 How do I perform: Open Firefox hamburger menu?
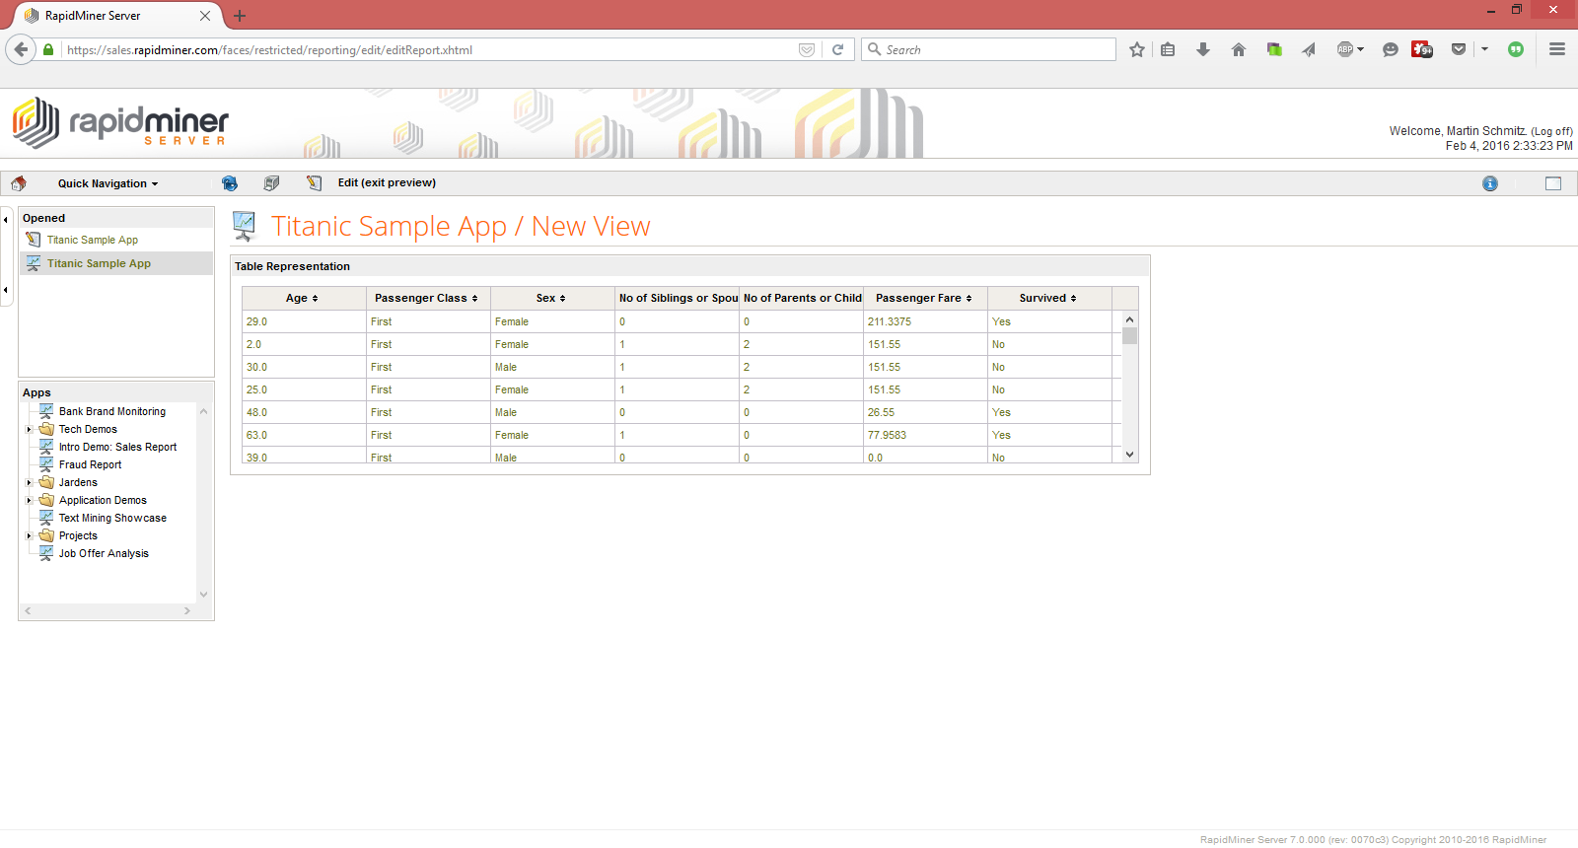(x=1556, y=49)
